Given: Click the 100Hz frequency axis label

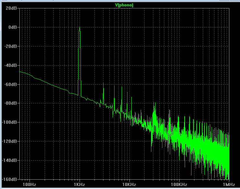Looking at the screenshot, I should coord(29,184).
